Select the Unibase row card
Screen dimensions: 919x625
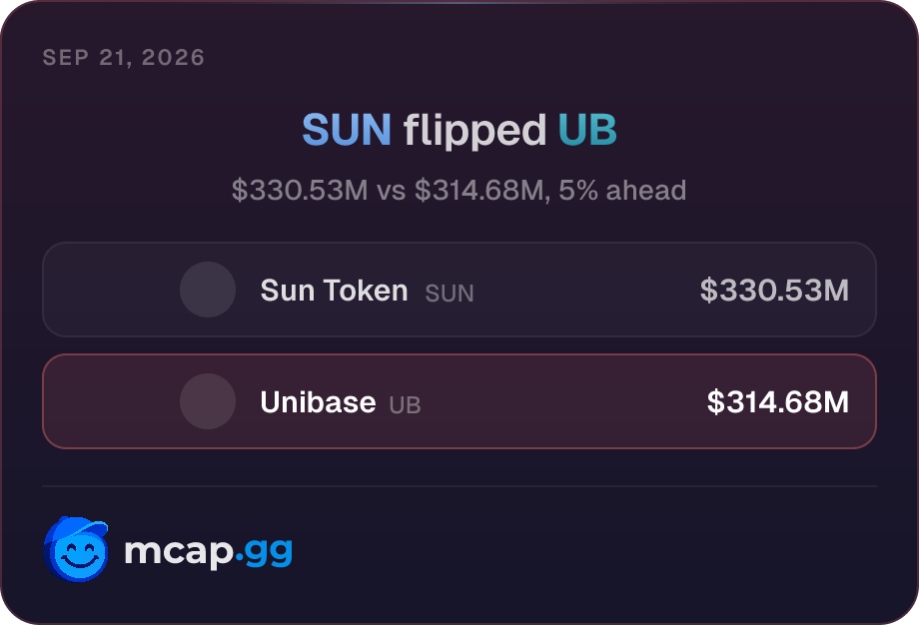(459, 401)
